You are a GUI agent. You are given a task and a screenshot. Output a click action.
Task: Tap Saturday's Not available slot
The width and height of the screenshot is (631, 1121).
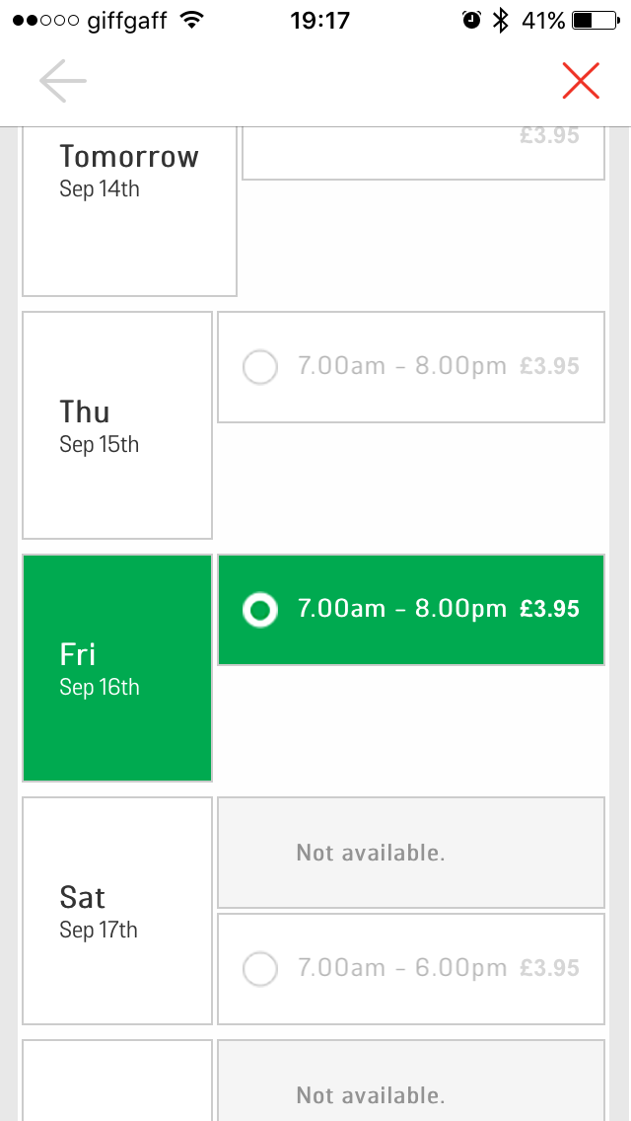tap(411, 853)
